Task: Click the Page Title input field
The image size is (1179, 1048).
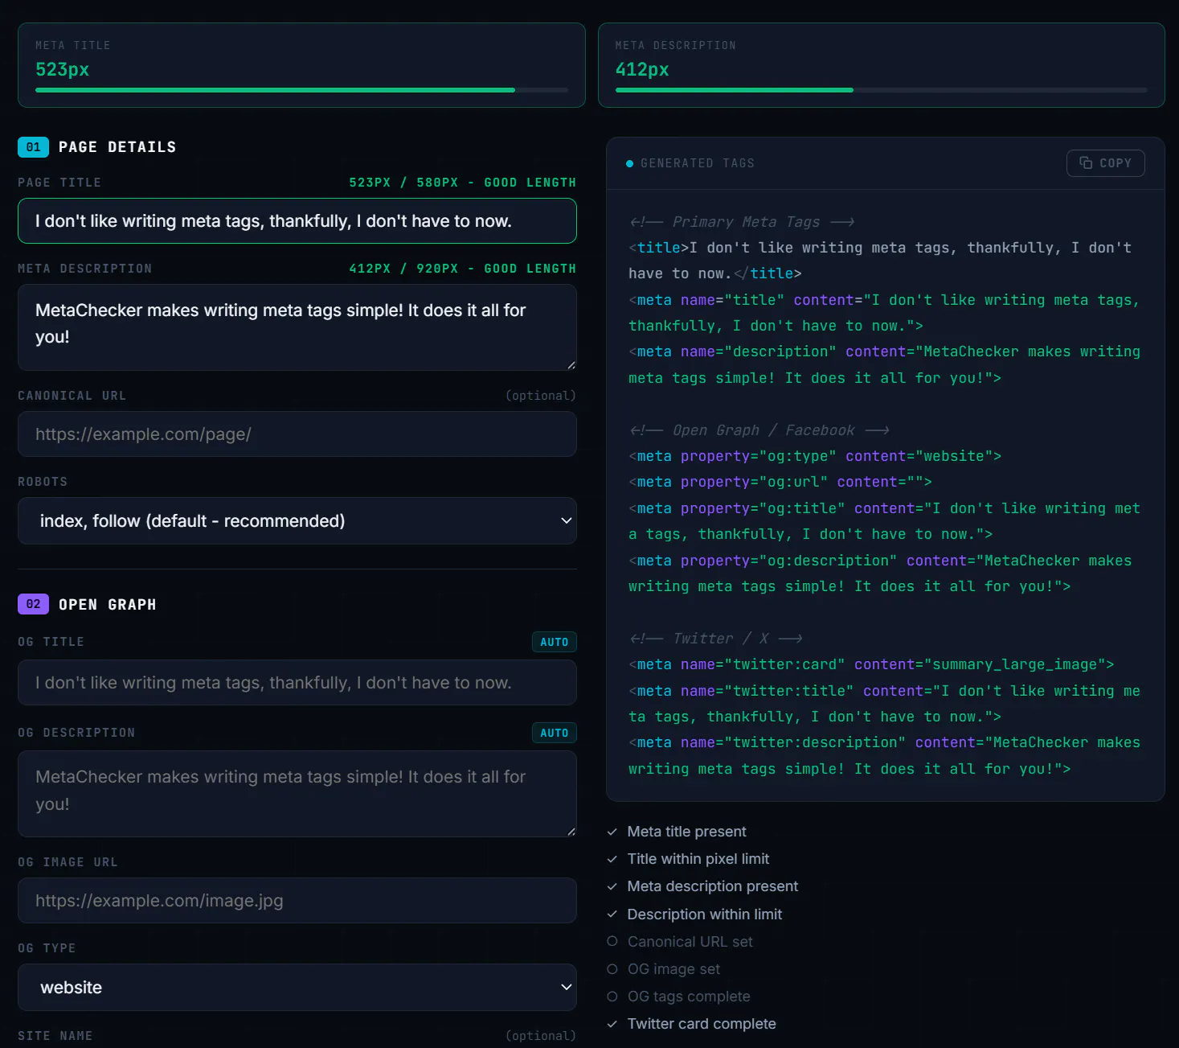Action: click(297, 220)
